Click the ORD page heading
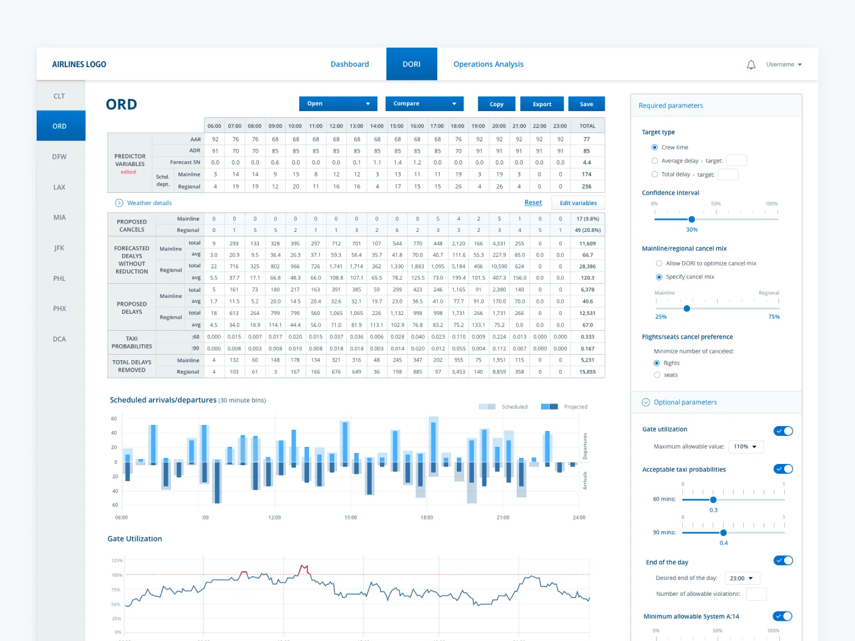This screenshot has width=855, height=641. (122, 104)
